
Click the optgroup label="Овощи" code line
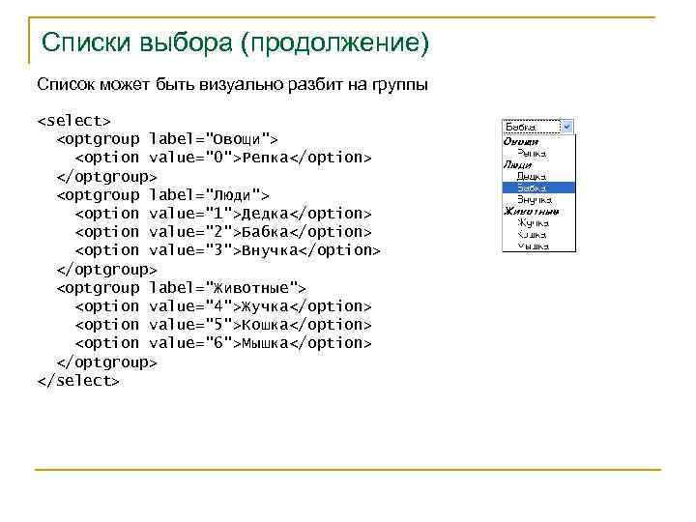(x=167, y=139)
